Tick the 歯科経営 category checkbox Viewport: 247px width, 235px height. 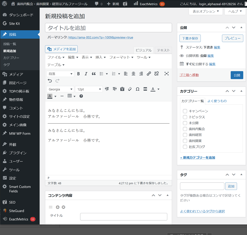coord(185,135)
